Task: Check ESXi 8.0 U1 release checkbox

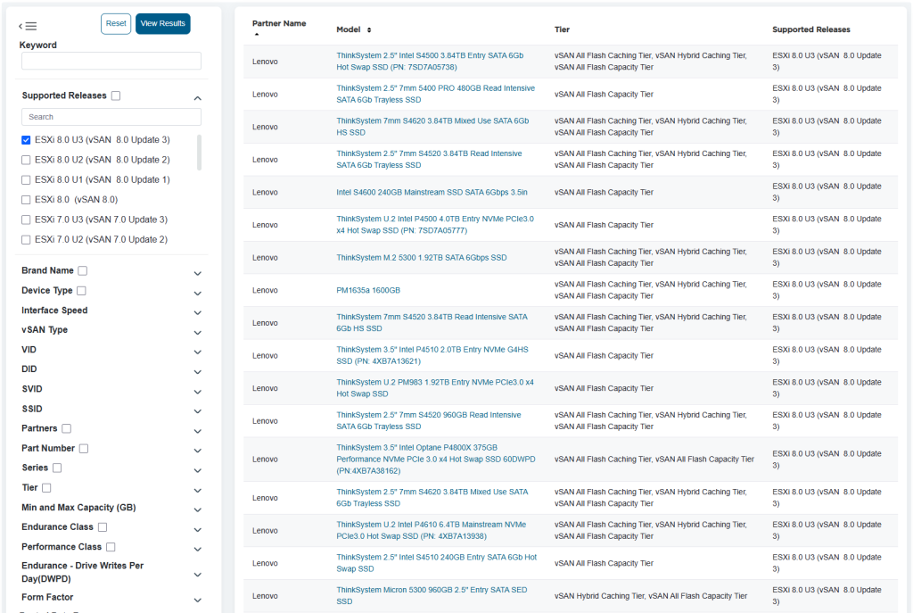Action: tap(26, 180)
